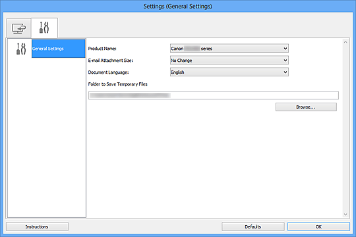Click the Document Language label
Viewport: 356px width, 237px height.
[x=108, y=72]
